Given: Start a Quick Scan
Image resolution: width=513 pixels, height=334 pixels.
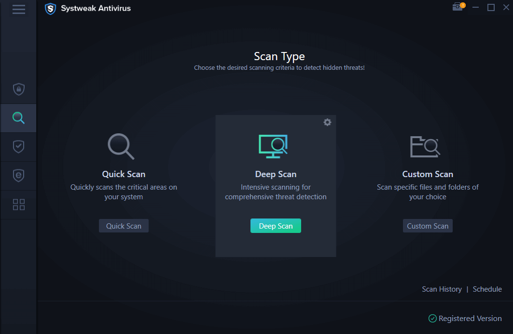Looking at the screenshot, I should (124, 225).
